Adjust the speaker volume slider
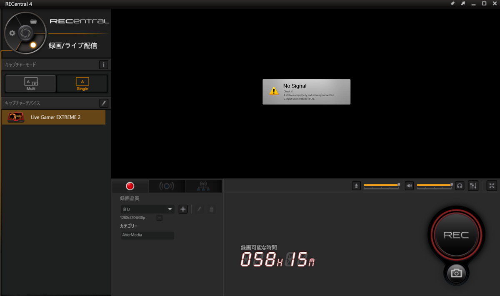Screen dimensions: 500x296 (x=435, y=186)
